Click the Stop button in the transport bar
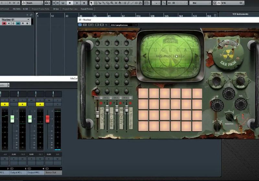 [70, 3]
